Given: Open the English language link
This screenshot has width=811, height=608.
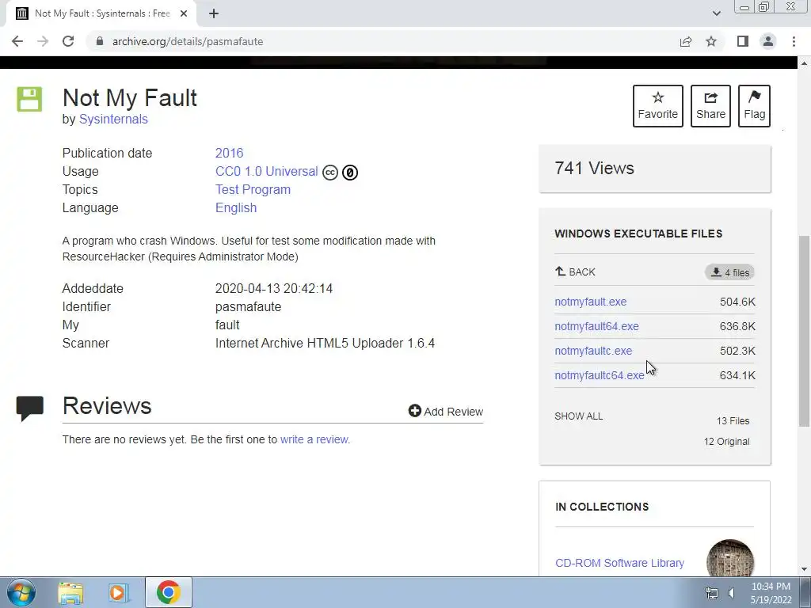Looking at the screenshot, I should (236, 208).
